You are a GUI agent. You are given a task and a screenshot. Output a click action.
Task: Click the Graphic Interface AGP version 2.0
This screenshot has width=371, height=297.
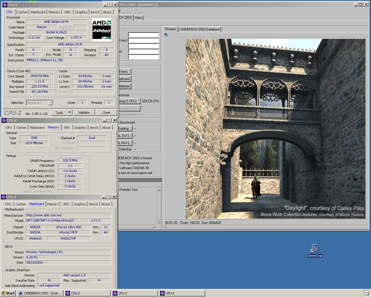point(74,275)
